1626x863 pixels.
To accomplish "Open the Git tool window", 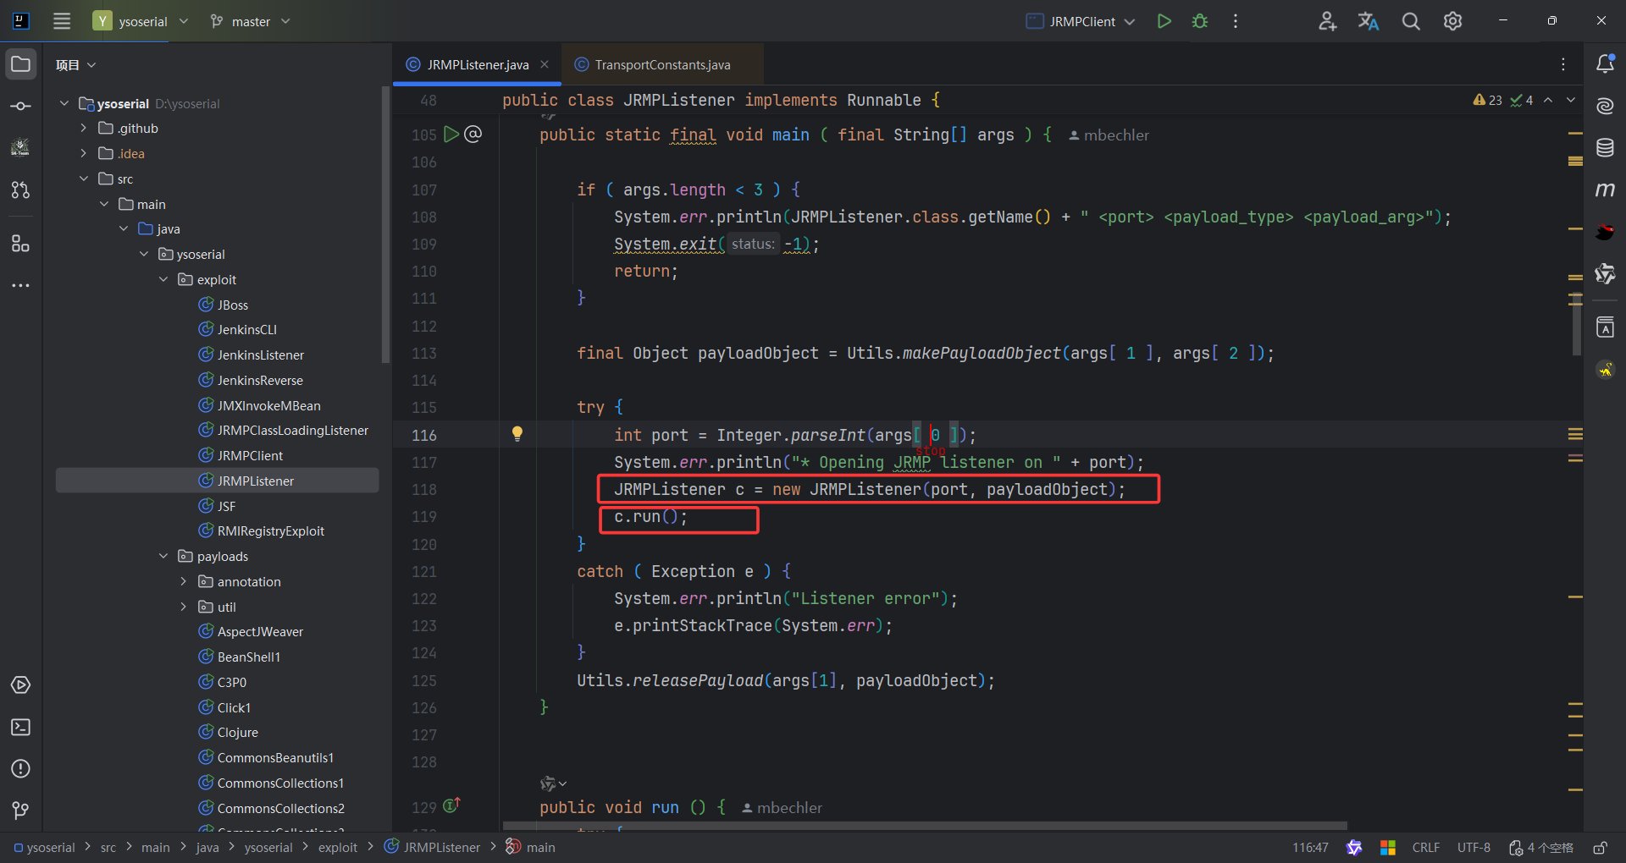I will (21, 811).
